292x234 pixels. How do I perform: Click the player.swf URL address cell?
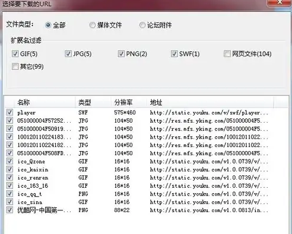[x=209, y=113]
